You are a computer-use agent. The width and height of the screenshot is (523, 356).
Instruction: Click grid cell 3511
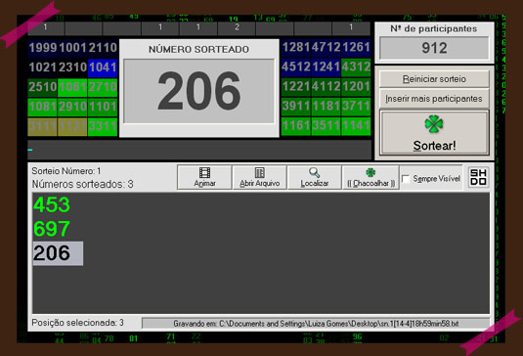pyautogui.click(x=326, y=126)
